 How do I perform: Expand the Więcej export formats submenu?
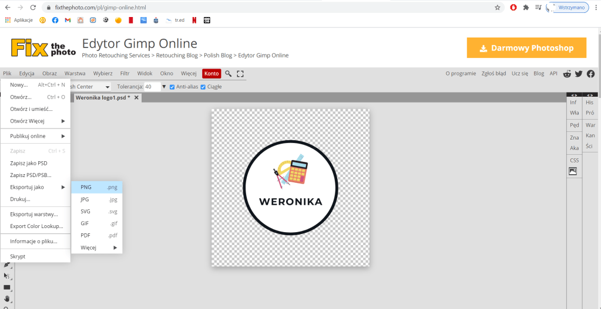97,247
